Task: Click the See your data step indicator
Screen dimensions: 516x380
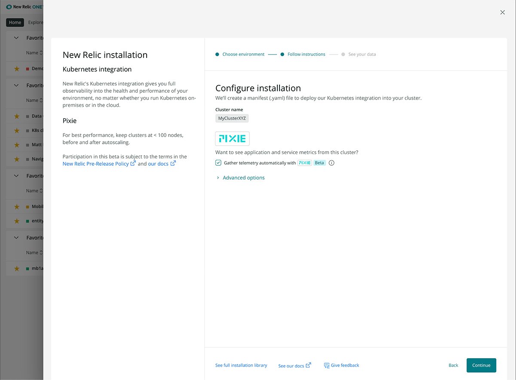Action: (362, 54)
